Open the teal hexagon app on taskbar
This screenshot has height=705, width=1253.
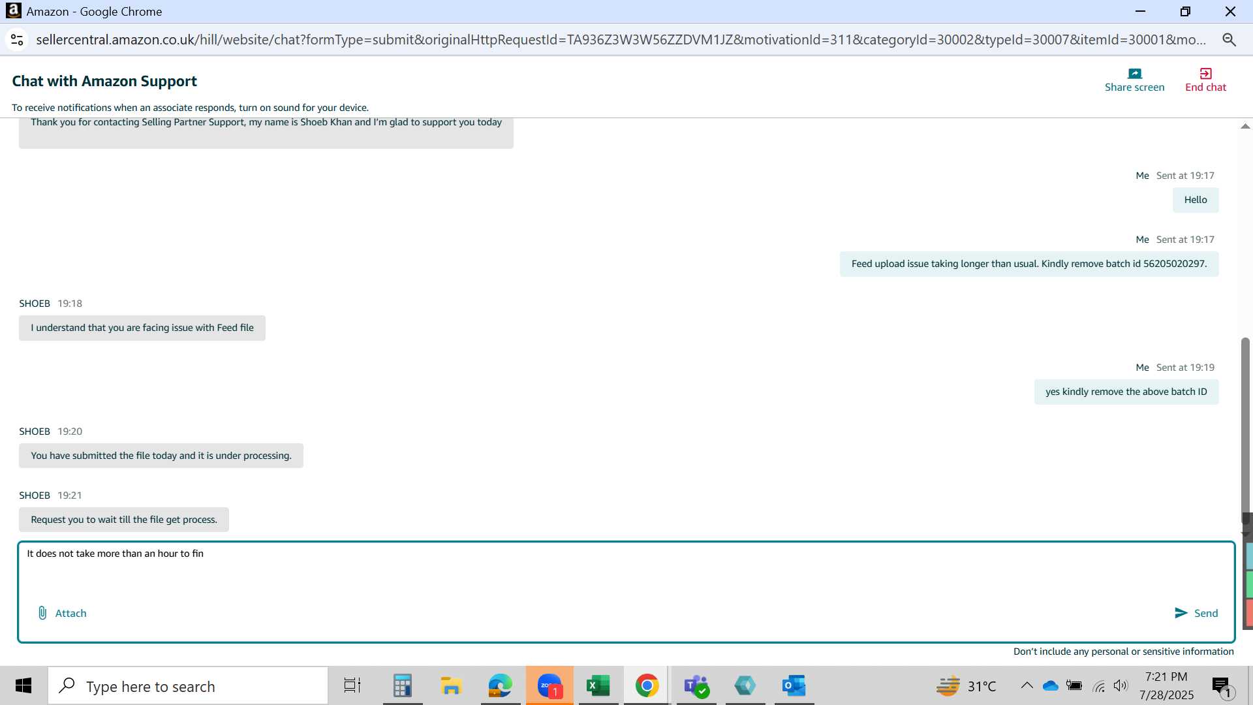[745, 685]
